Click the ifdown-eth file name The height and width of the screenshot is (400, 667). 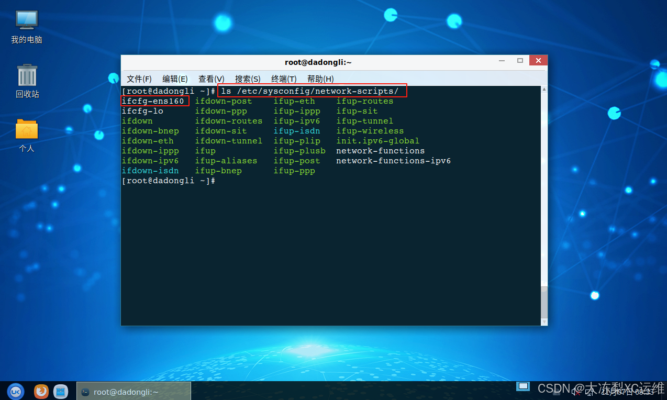148,141
